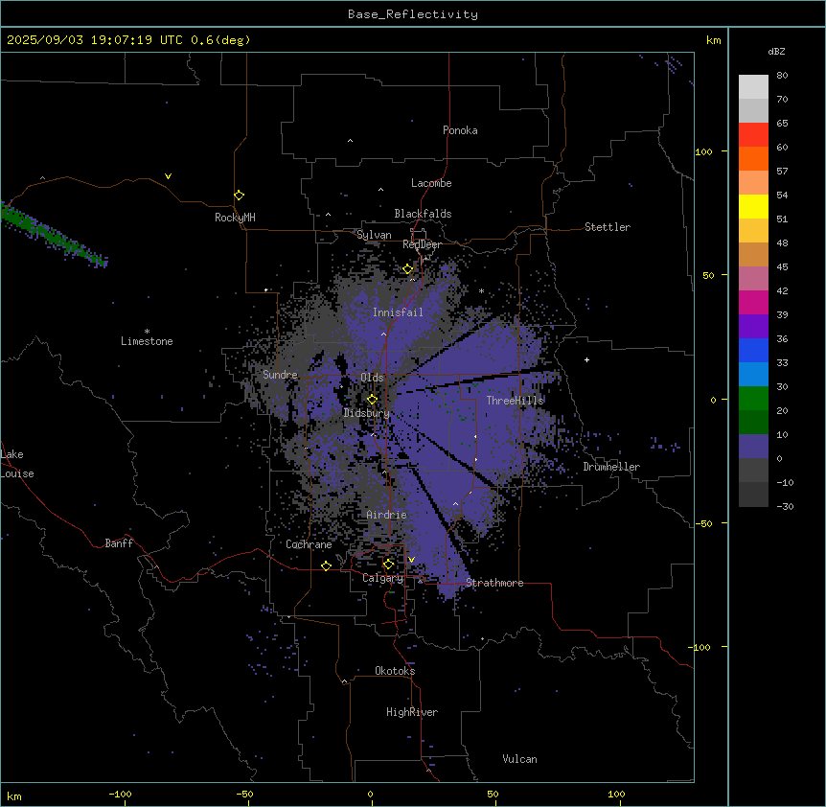Click the 0.6(deg) elevation angle text

tap(220, 40)
